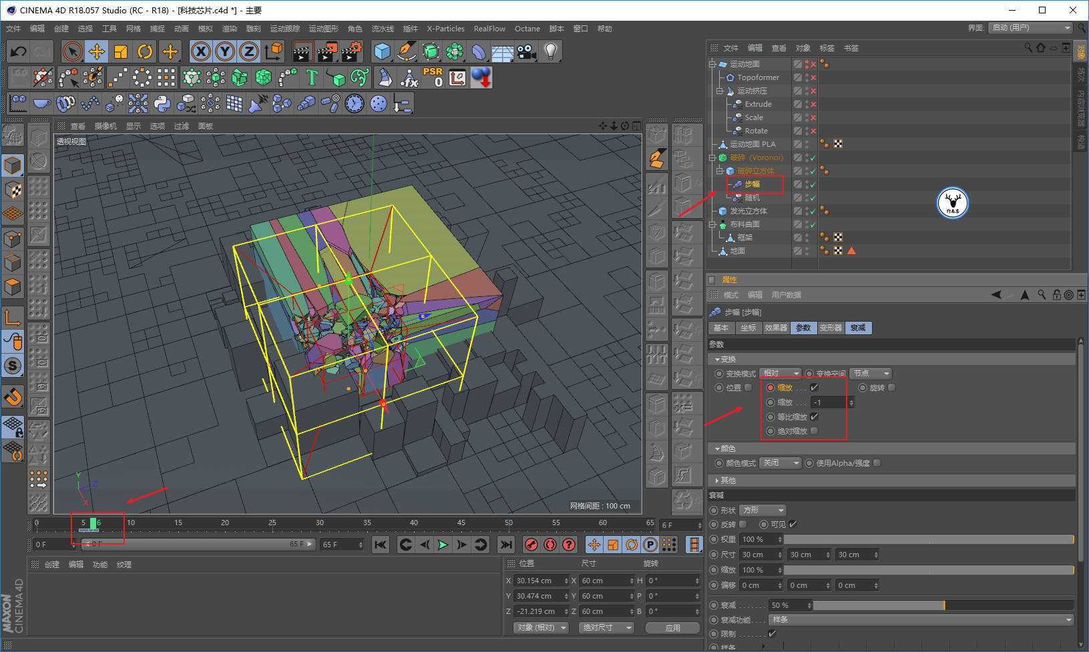Select the Rotate tool

145,51
